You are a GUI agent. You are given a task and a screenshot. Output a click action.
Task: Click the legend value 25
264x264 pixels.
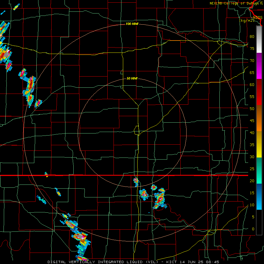click(252, 169)
